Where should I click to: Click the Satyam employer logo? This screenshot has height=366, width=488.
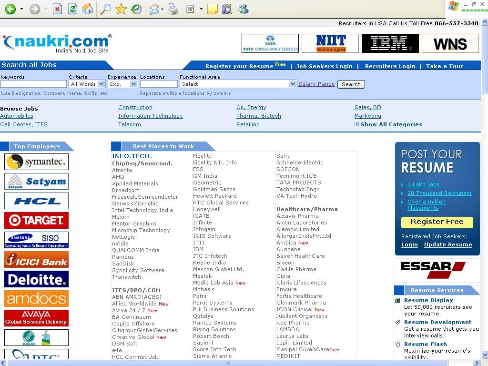tap(36, 181)
